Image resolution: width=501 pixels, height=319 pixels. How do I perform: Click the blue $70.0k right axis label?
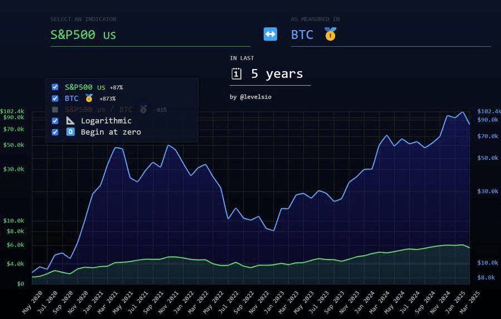point(488,136)
